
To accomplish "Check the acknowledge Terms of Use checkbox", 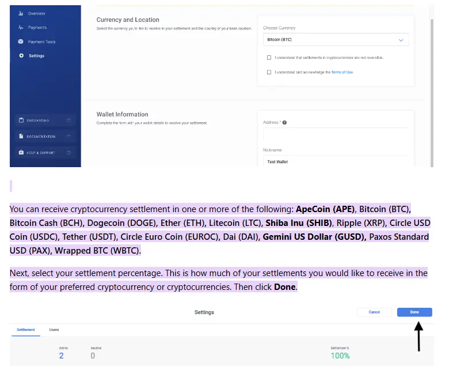I will point(269,72).
